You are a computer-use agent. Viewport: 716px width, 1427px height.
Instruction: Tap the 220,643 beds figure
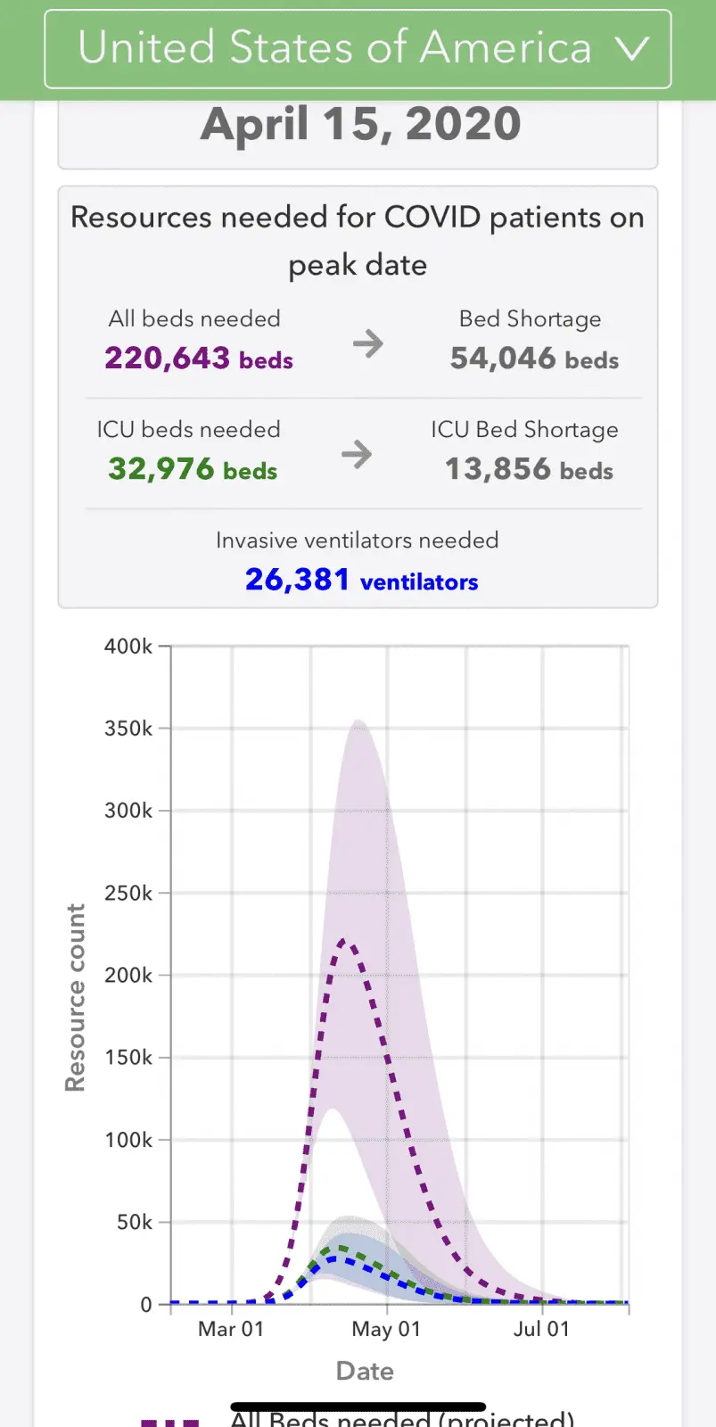[199, 359]
